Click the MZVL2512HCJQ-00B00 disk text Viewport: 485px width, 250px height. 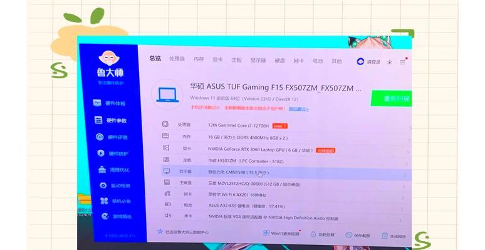pyautogui.click(x=254, y=184)
